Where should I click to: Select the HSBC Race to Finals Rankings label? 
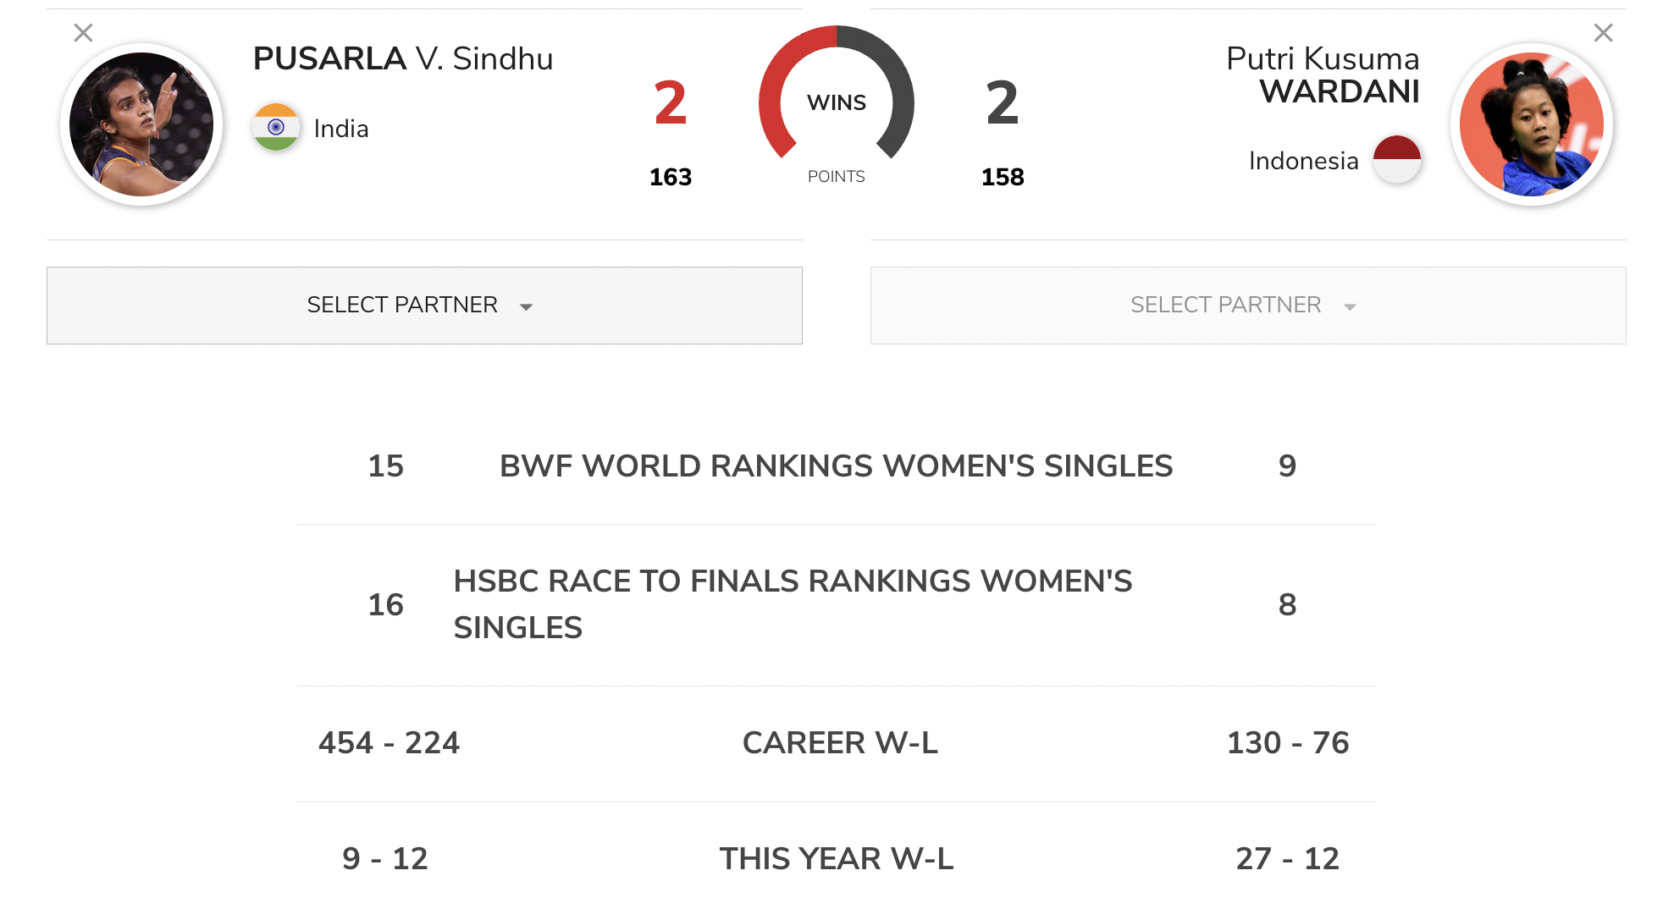click(793, 604)
